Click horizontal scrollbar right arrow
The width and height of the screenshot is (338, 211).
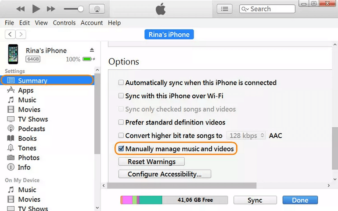[x=328, y=186]
